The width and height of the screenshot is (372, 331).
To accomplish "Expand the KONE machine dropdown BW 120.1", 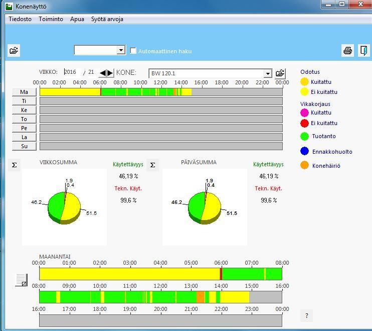I will click(x=268, y=73).
